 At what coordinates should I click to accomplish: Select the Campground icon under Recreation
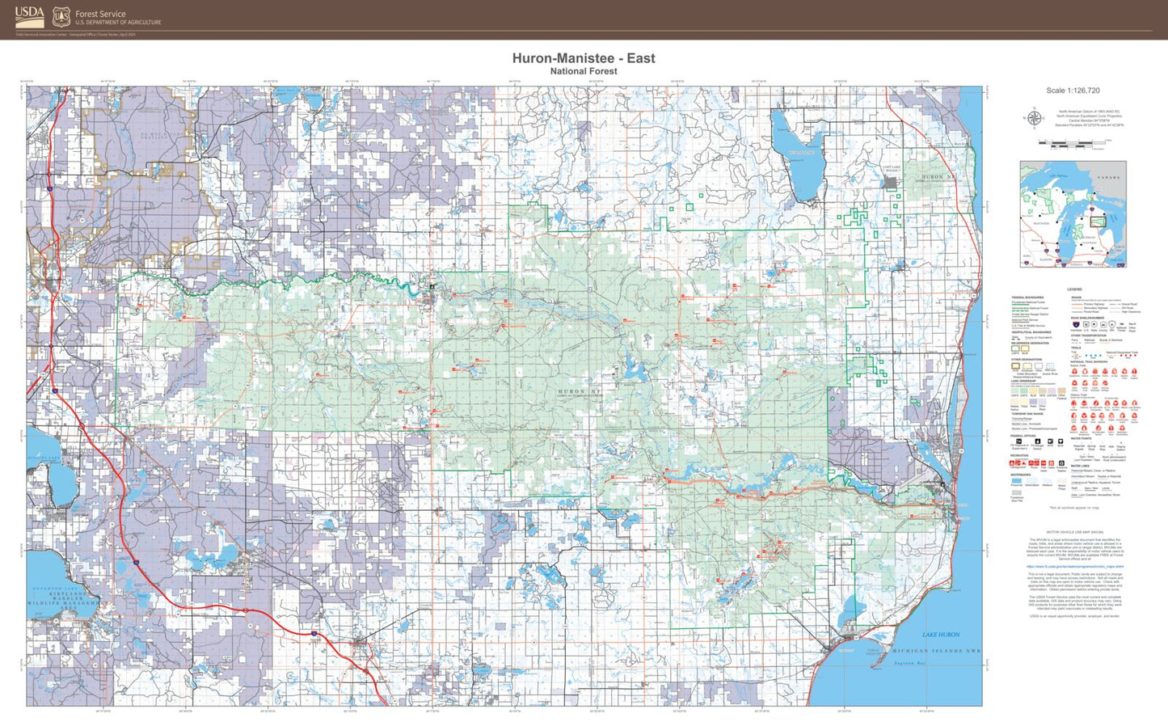1012,462
